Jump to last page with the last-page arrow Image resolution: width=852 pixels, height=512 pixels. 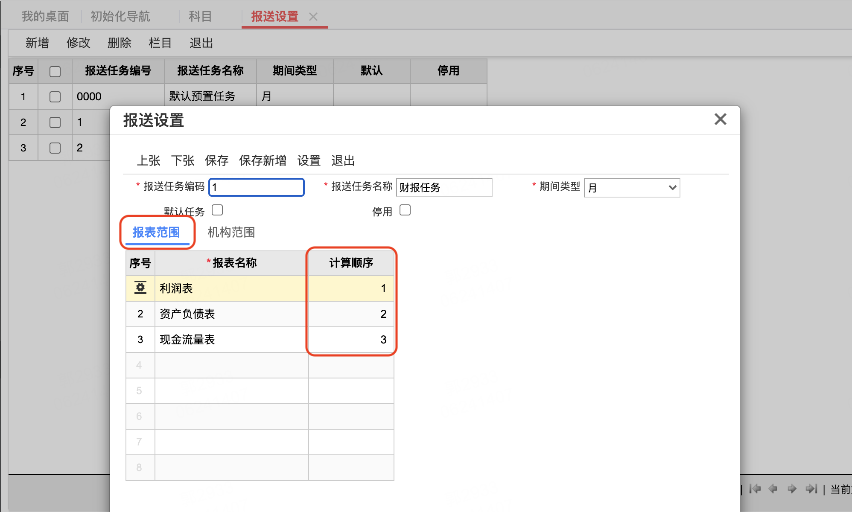point(811,489)
